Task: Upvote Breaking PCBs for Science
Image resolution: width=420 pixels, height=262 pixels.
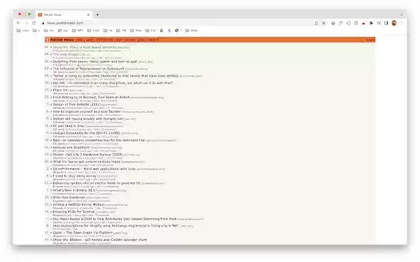Action: tap(51, 212)
